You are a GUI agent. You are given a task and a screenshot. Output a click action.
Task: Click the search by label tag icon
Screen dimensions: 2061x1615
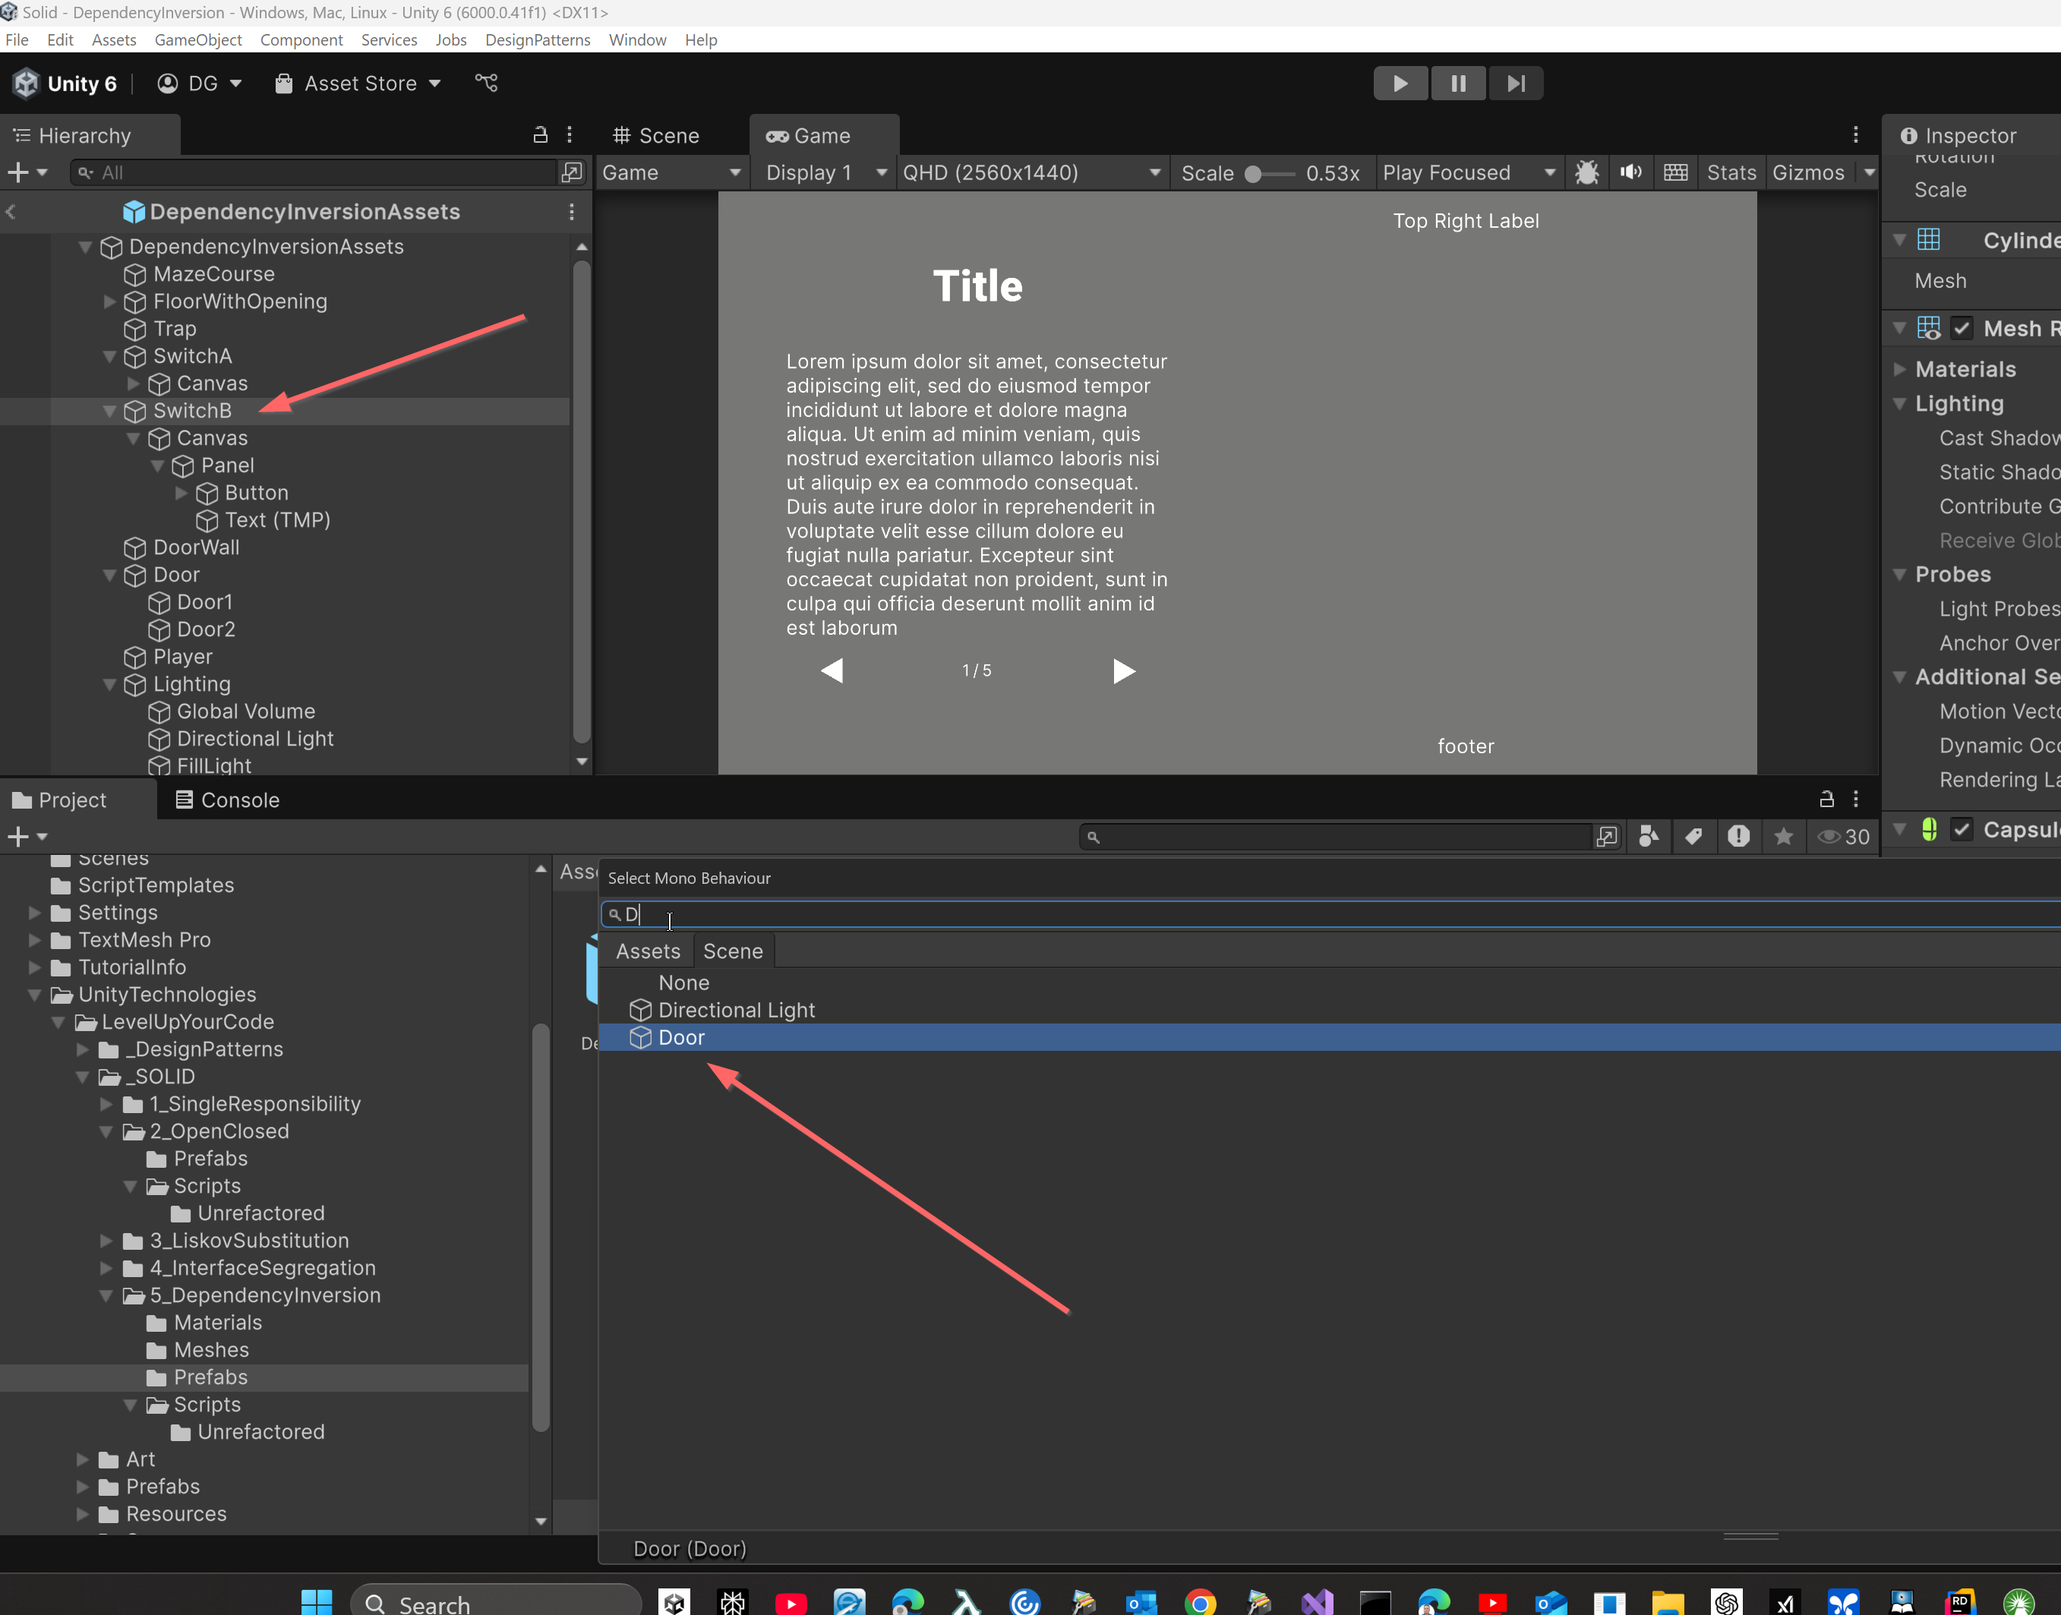tap(1693, 836)
